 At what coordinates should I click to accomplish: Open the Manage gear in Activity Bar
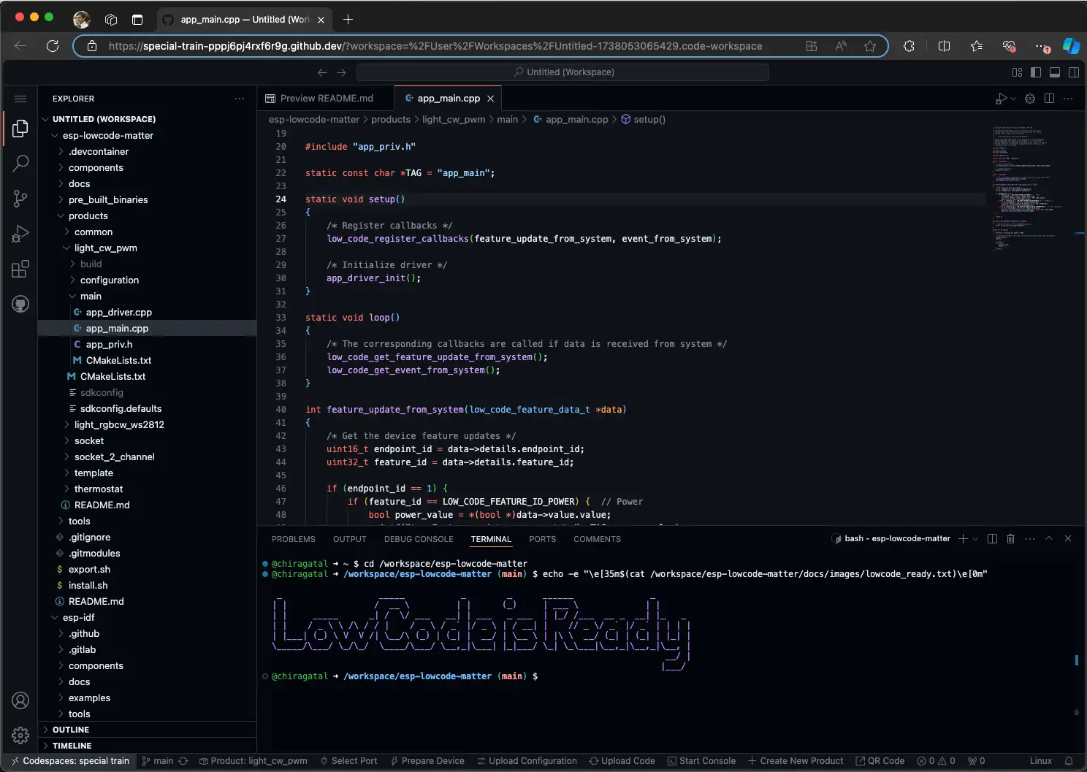pos(20,735)
